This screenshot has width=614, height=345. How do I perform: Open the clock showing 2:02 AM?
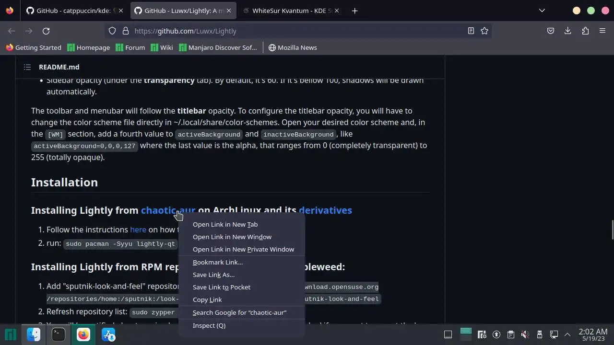(593, 334)
